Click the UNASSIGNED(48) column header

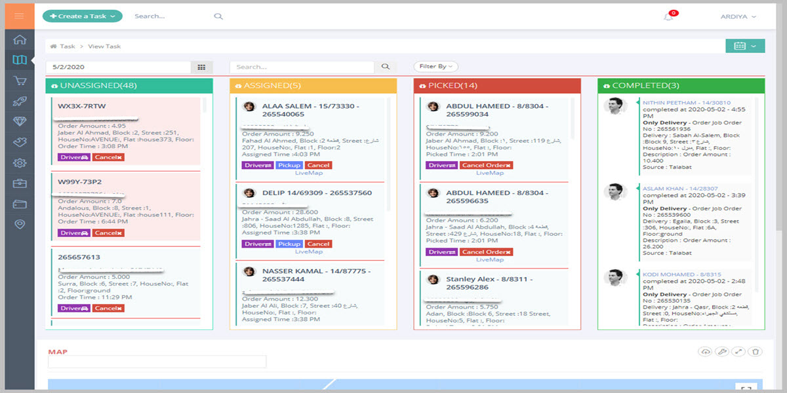129,85
